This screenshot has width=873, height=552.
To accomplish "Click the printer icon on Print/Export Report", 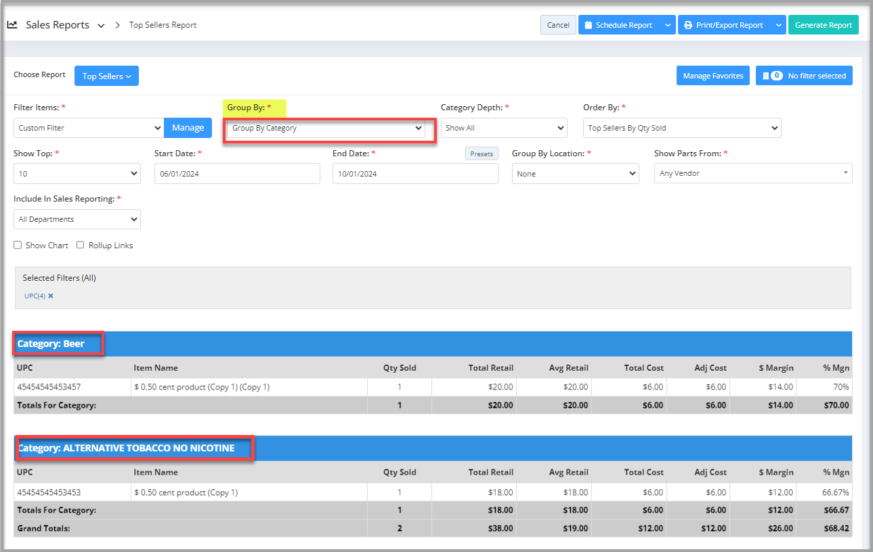I will coord(688,25).
